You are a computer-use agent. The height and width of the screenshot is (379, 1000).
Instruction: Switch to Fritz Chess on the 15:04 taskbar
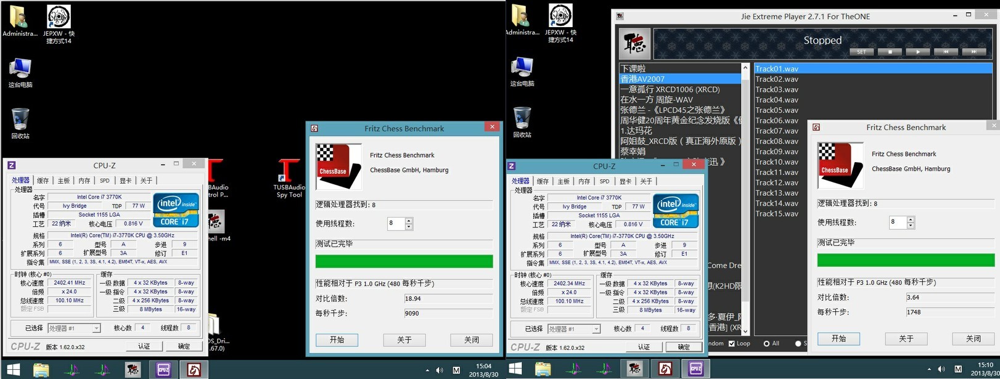tap(194, 370)
